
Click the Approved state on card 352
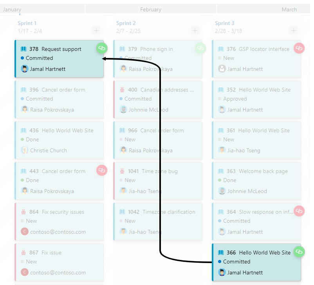235,99
